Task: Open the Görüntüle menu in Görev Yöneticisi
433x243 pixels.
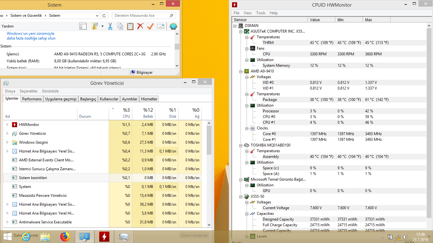Action: [50, 91]
